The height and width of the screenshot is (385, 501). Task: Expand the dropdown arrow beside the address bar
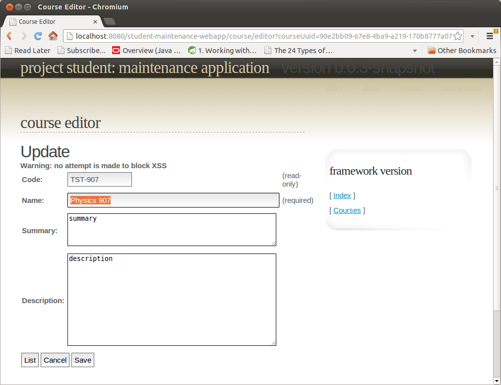[472, 36]
